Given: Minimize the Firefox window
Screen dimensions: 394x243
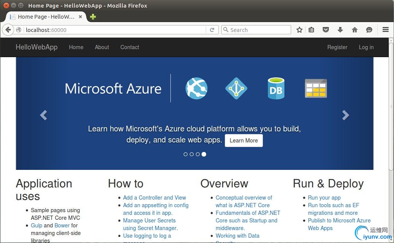Looking at the screenshot, I should coord(14,5).
